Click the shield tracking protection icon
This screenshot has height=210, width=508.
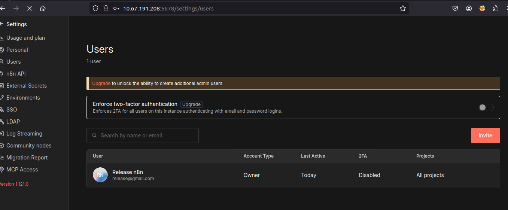(95, 8)
